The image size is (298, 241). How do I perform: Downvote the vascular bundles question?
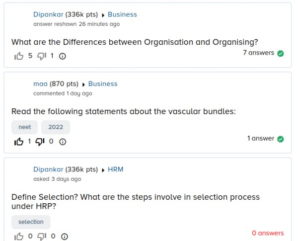pos(41,142)
